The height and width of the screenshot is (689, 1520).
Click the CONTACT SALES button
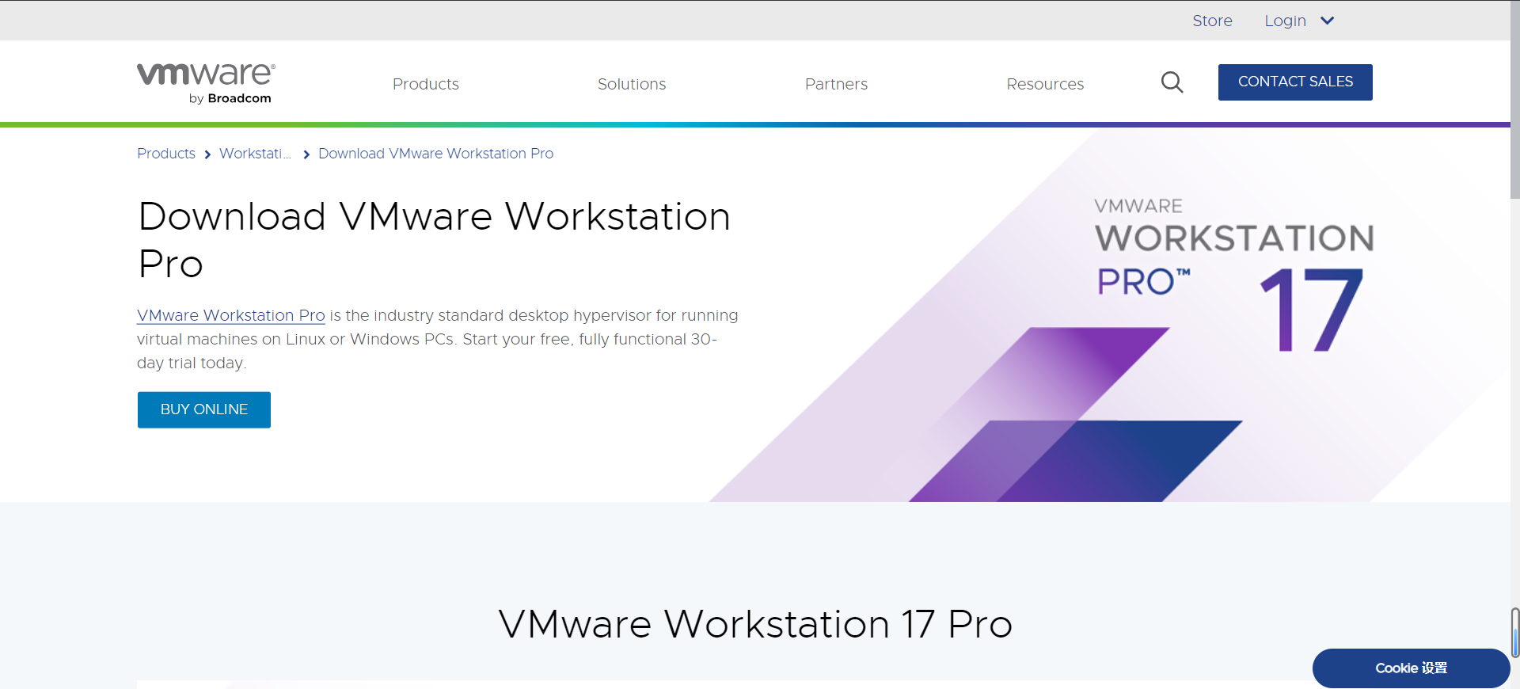pos(1295,82)
